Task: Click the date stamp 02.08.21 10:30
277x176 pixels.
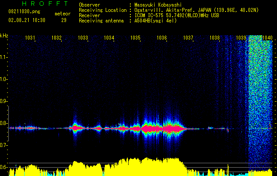Action: (x=27, y=20)
